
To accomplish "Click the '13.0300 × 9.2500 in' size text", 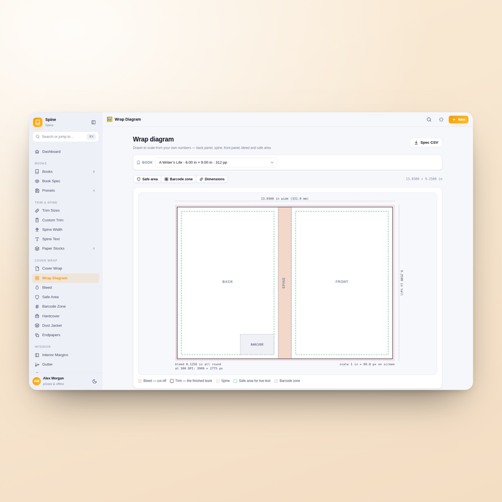I will pyautogui.click(x=424, y=179).
